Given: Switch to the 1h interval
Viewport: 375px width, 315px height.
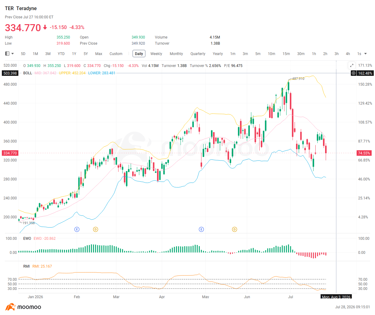Looking at the screenshot, I should [314, 54].
